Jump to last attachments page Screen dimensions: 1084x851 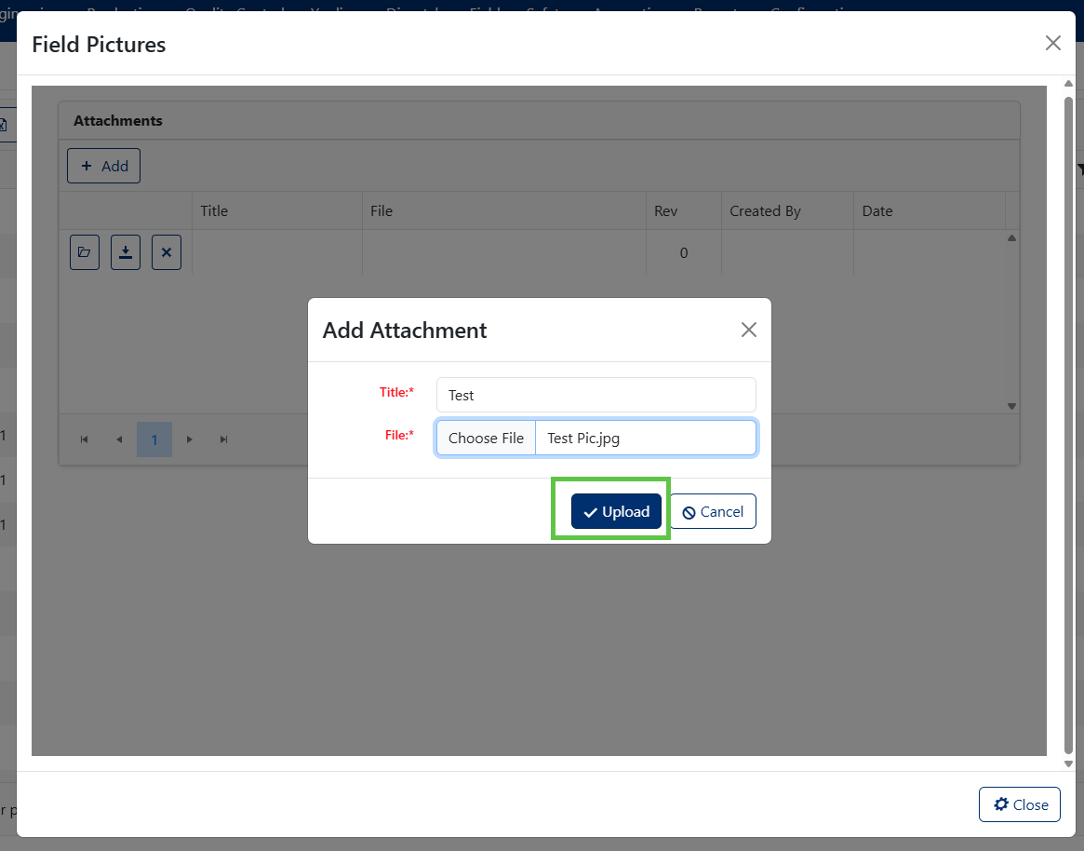[x=224, y=439]
